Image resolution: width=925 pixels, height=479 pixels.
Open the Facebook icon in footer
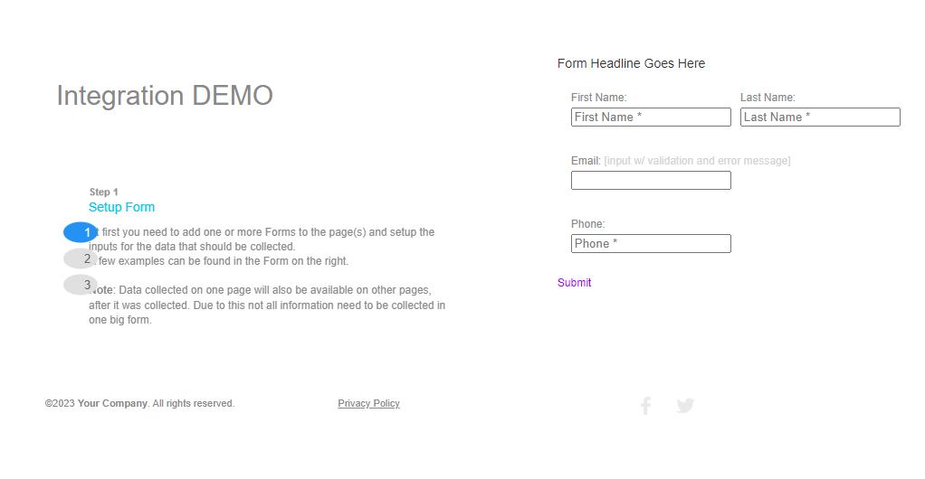click(645, 406)
